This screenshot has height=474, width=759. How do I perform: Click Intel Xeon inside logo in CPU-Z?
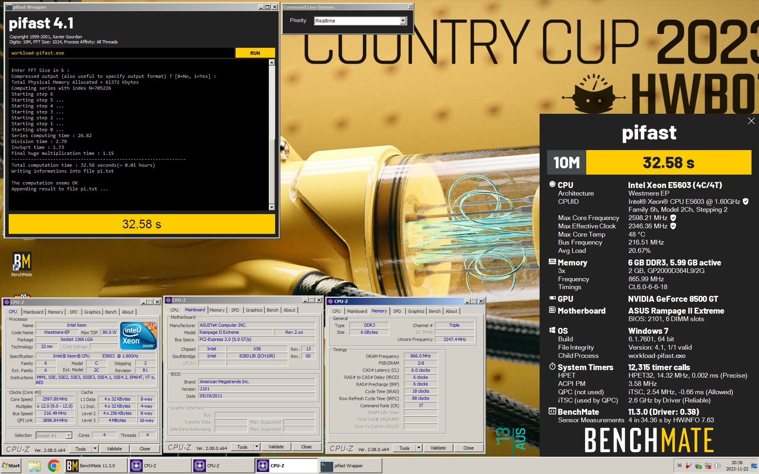138,336
